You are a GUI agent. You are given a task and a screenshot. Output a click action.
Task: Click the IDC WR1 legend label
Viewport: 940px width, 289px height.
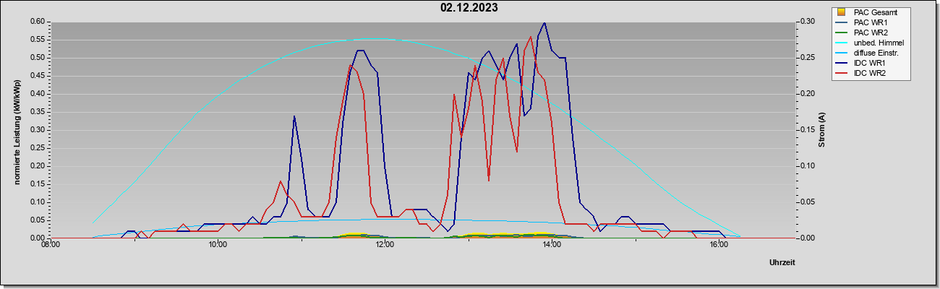(869, 63)
